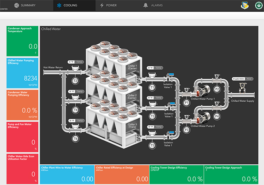Open the Summary tab
This screenshot has height=185, width=264.
(26, 5)
